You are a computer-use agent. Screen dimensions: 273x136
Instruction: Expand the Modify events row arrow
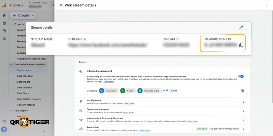(244, 102)
